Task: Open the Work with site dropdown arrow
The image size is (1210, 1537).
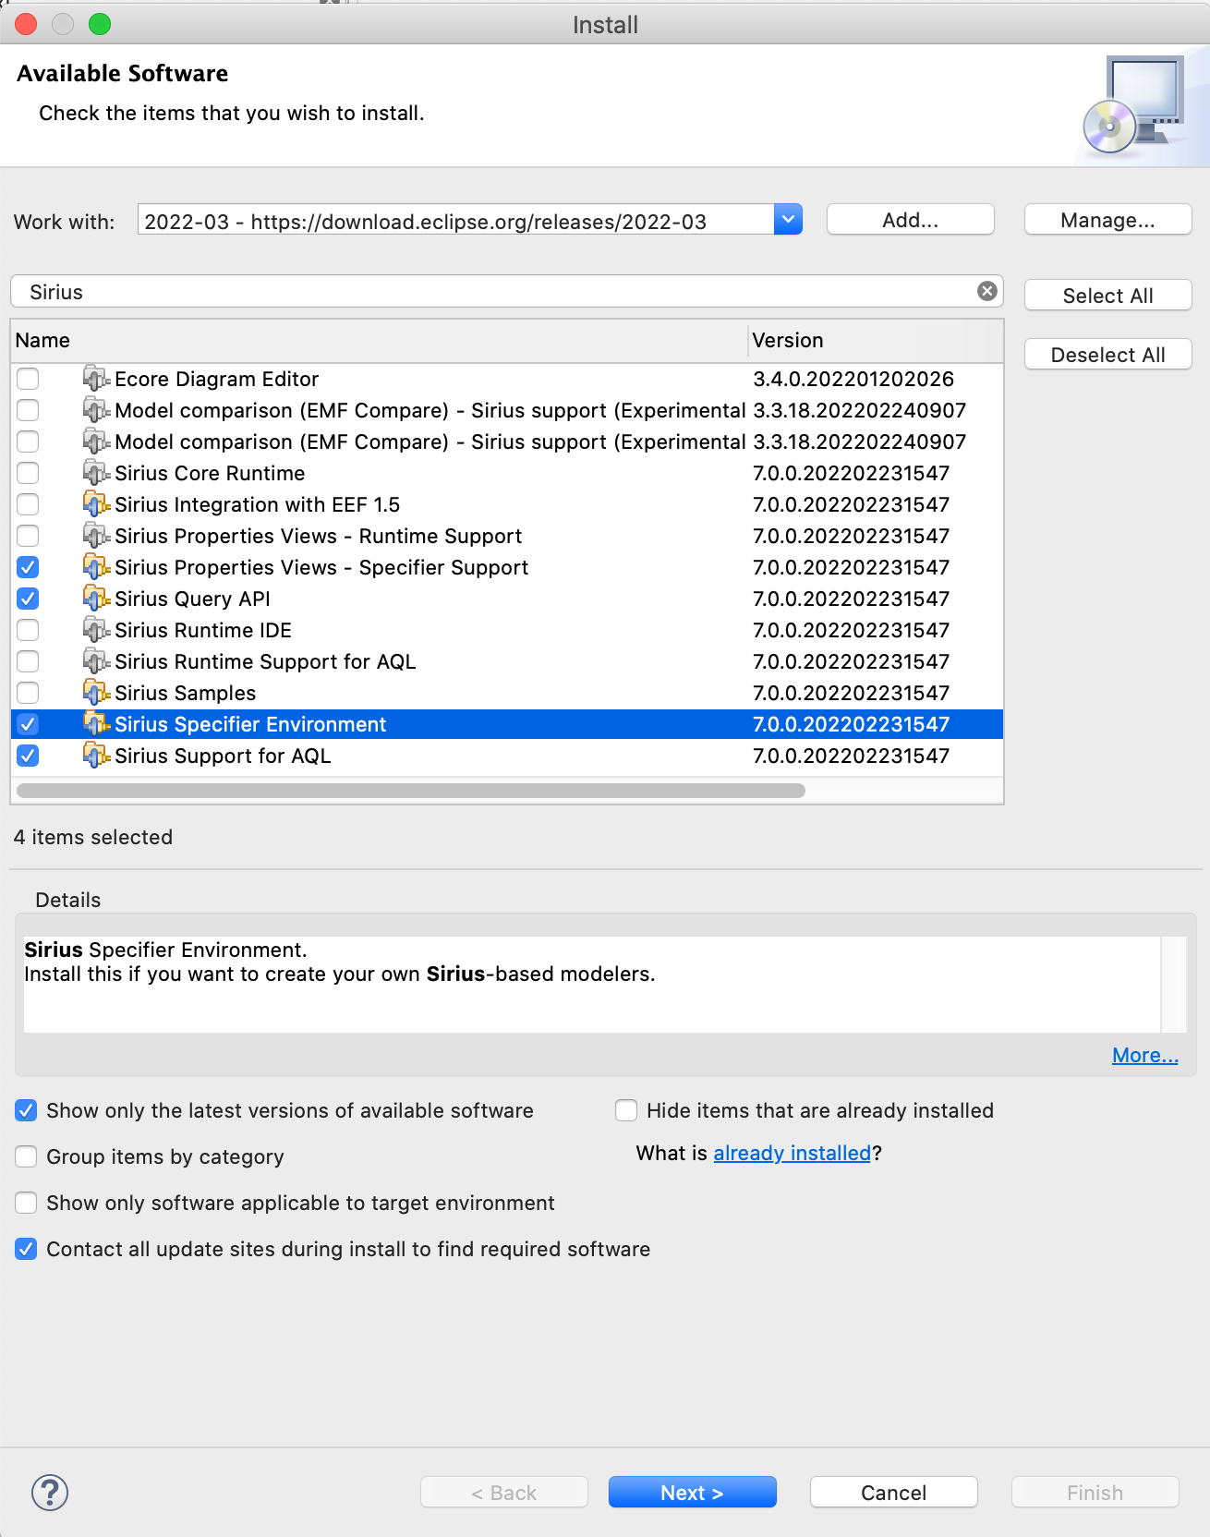Action: point(788,220)
